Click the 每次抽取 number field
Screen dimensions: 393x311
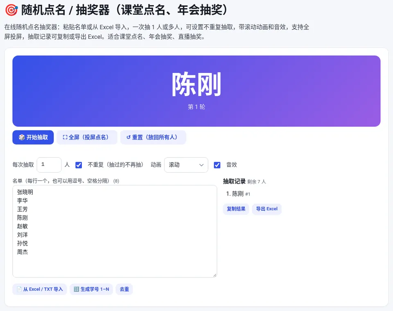pos(49,165)
